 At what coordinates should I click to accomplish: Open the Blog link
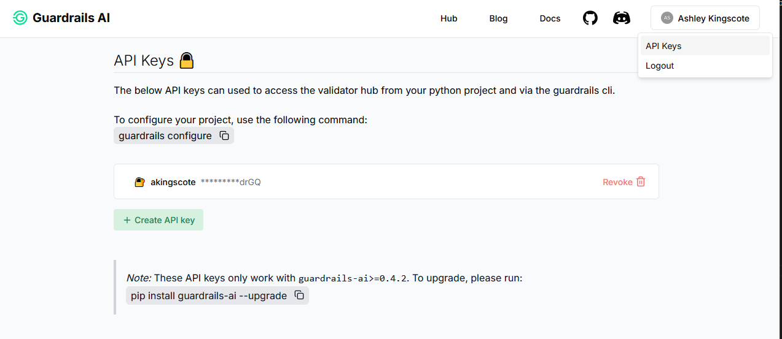point(498,18)
